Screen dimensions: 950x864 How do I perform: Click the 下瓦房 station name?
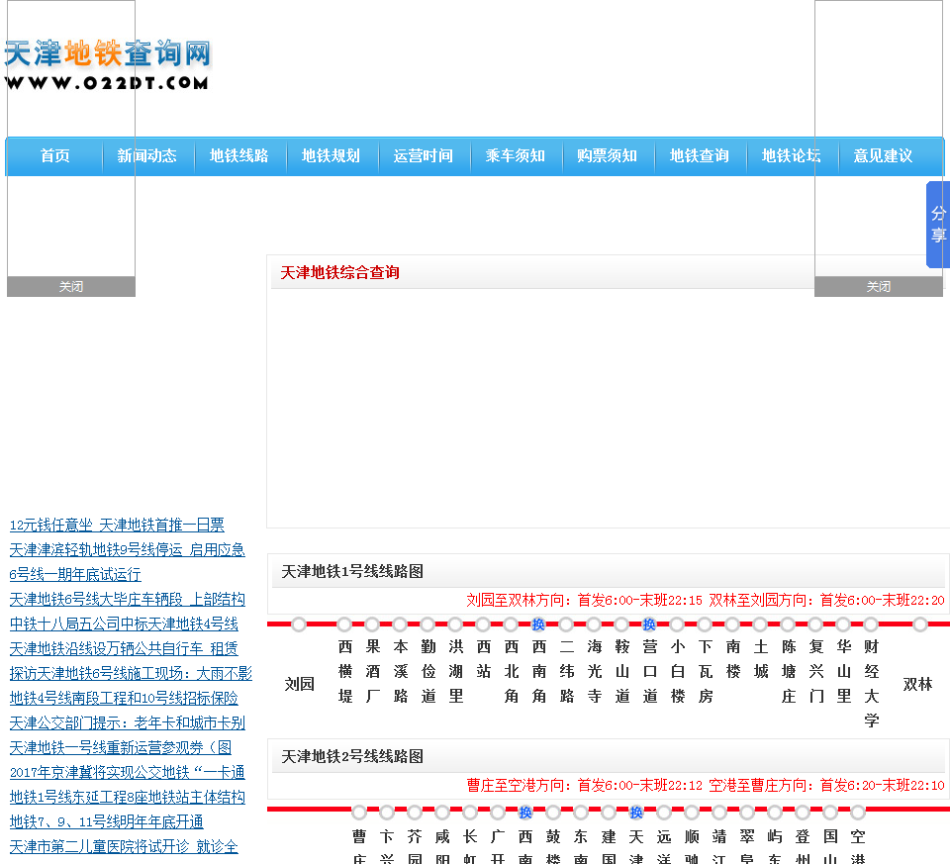[x=706, y=671]
